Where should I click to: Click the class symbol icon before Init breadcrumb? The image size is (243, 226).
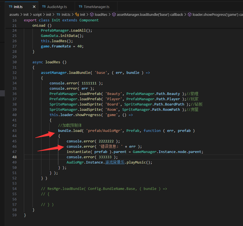pyautogui.click(x=77, y=14)
